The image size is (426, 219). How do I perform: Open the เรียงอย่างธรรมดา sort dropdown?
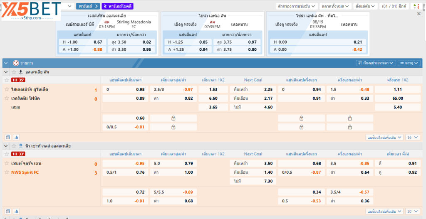(376, 63)
